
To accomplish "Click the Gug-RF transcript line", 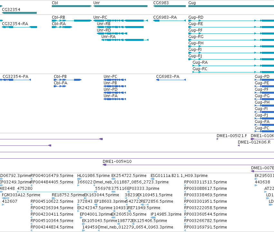I will (x=231, y=33).
